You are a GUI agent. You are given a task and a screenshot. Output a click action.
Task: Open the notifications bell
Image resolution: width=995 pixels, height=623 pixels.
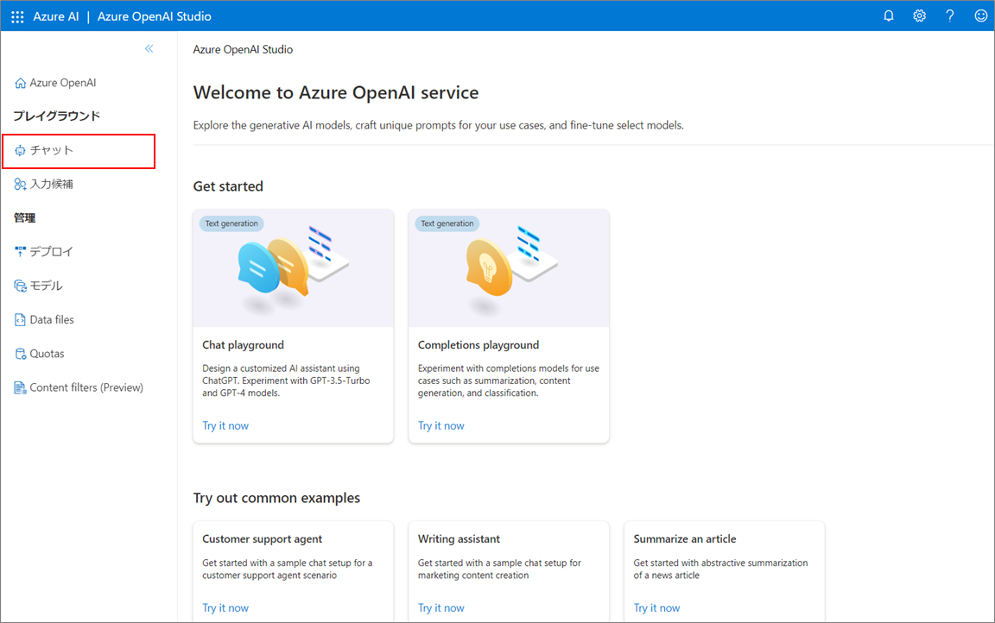click(x=889, y=16)
